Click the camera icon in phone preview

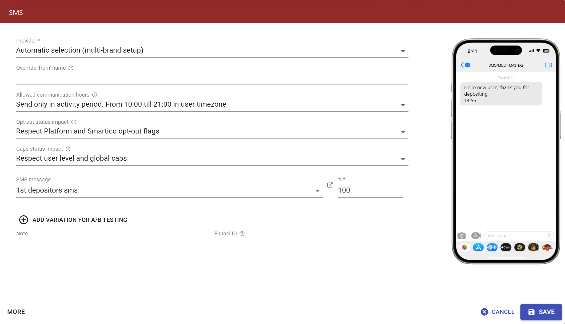point(461,236)
